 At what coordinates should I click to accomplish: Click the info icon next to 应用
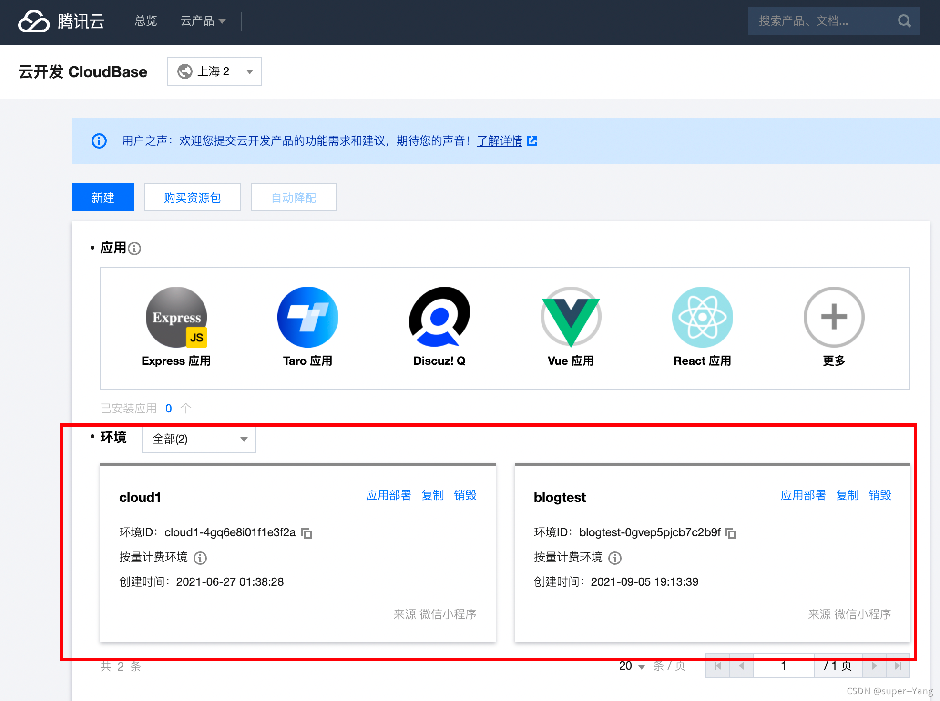point(135,249)
